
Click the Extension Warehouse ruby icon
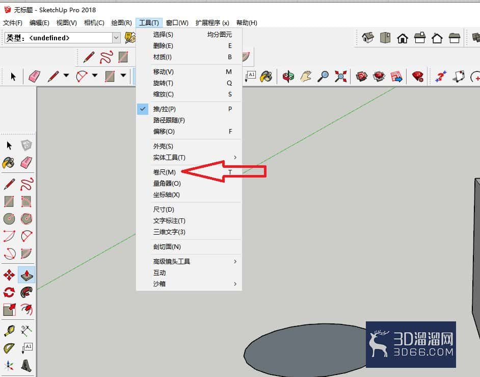tap(418, 77)
